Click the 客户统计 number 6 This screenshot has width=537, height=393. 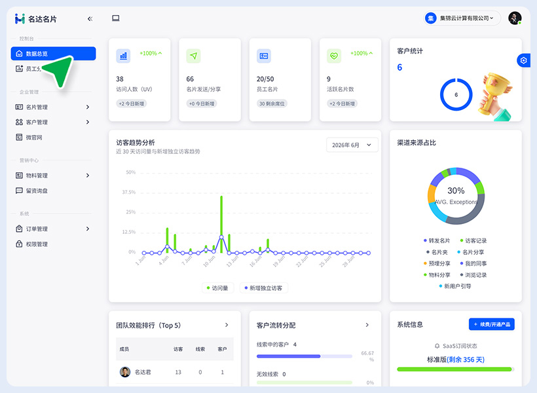399,67
